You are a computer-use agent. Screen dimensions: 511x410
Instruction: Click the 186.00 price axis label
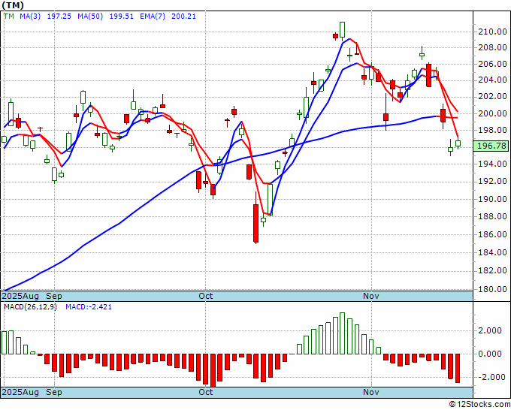(492, 234)
